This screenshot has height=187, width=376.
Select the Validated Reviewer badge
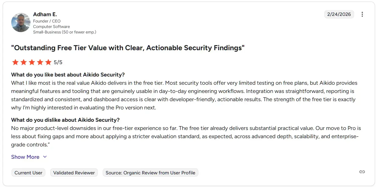pyautogui.click(x=74, y=173)
